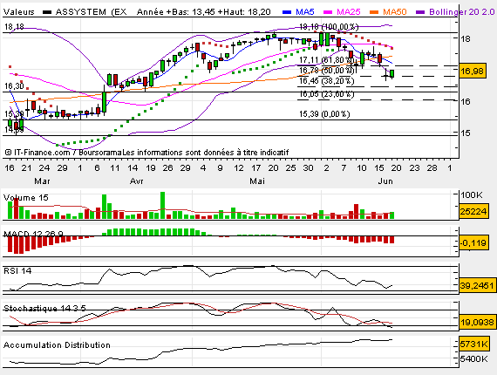The image size is (497, 375).
Task: Click the 'MA50' legend label
Action: (395, 12)
